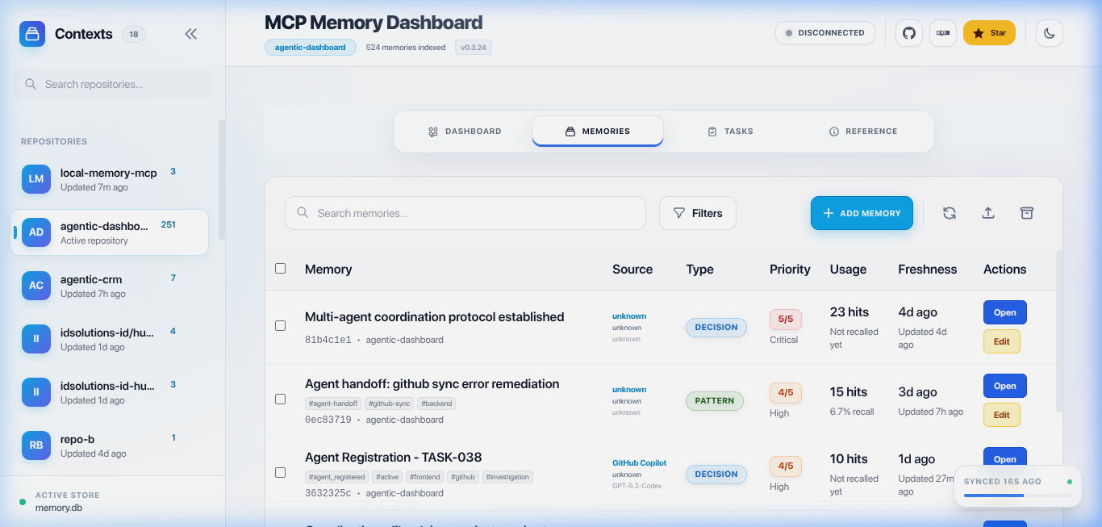Click the RB repository avatar
This screenshot has width=1102, height=527.
(x=36, y=445)
